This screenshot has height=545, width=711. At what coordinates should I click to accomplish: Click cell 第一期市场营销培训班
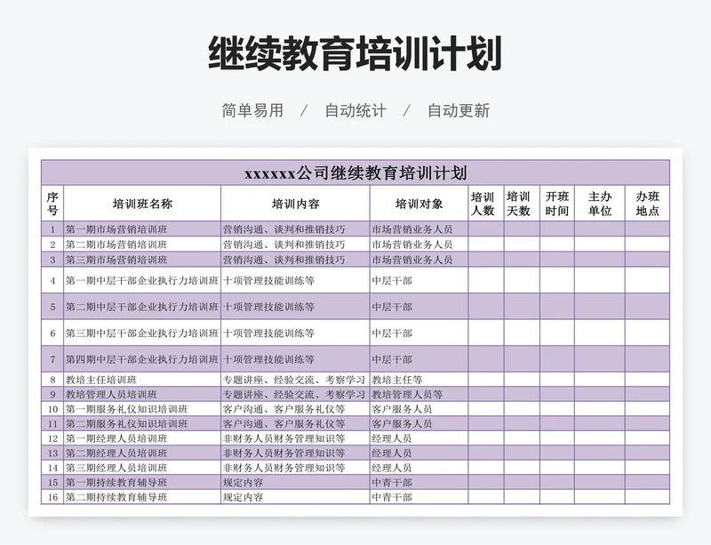pyautogui.click(x=142, y=229)
